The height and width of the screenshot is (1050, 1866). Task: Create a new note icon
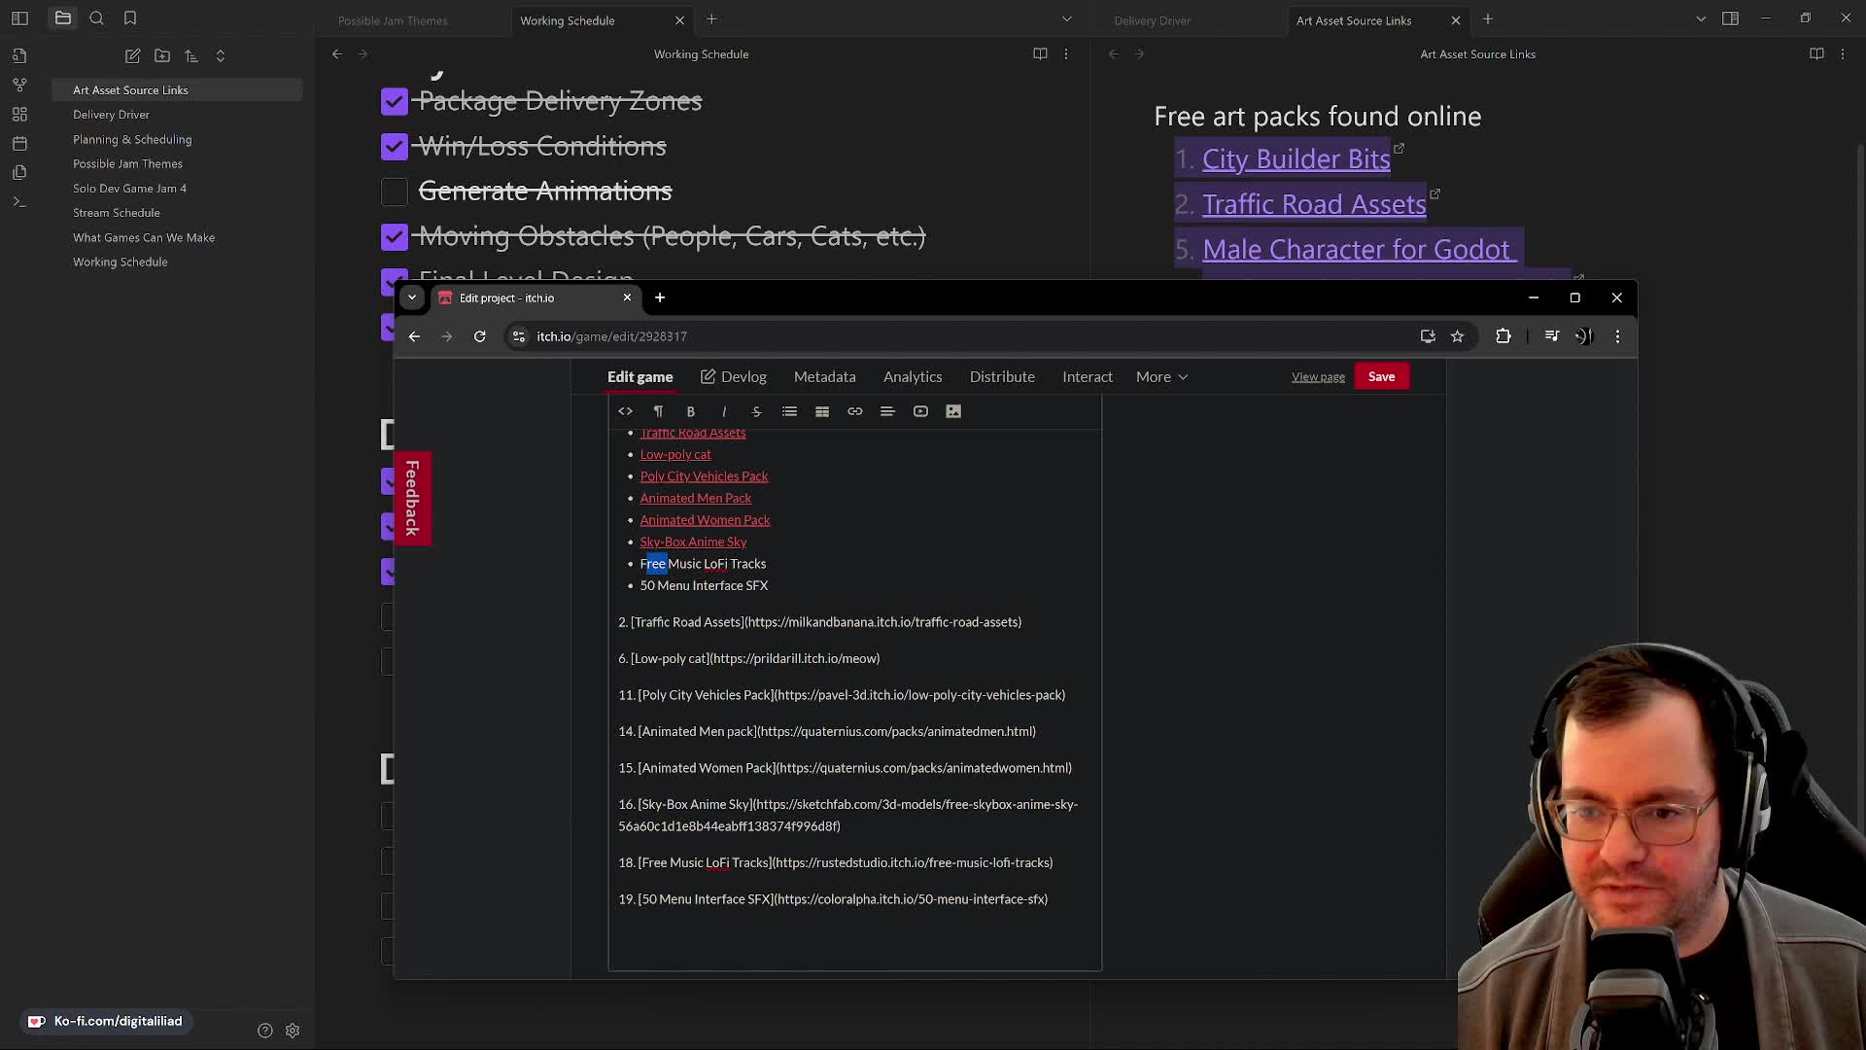(x=133, y=56)
